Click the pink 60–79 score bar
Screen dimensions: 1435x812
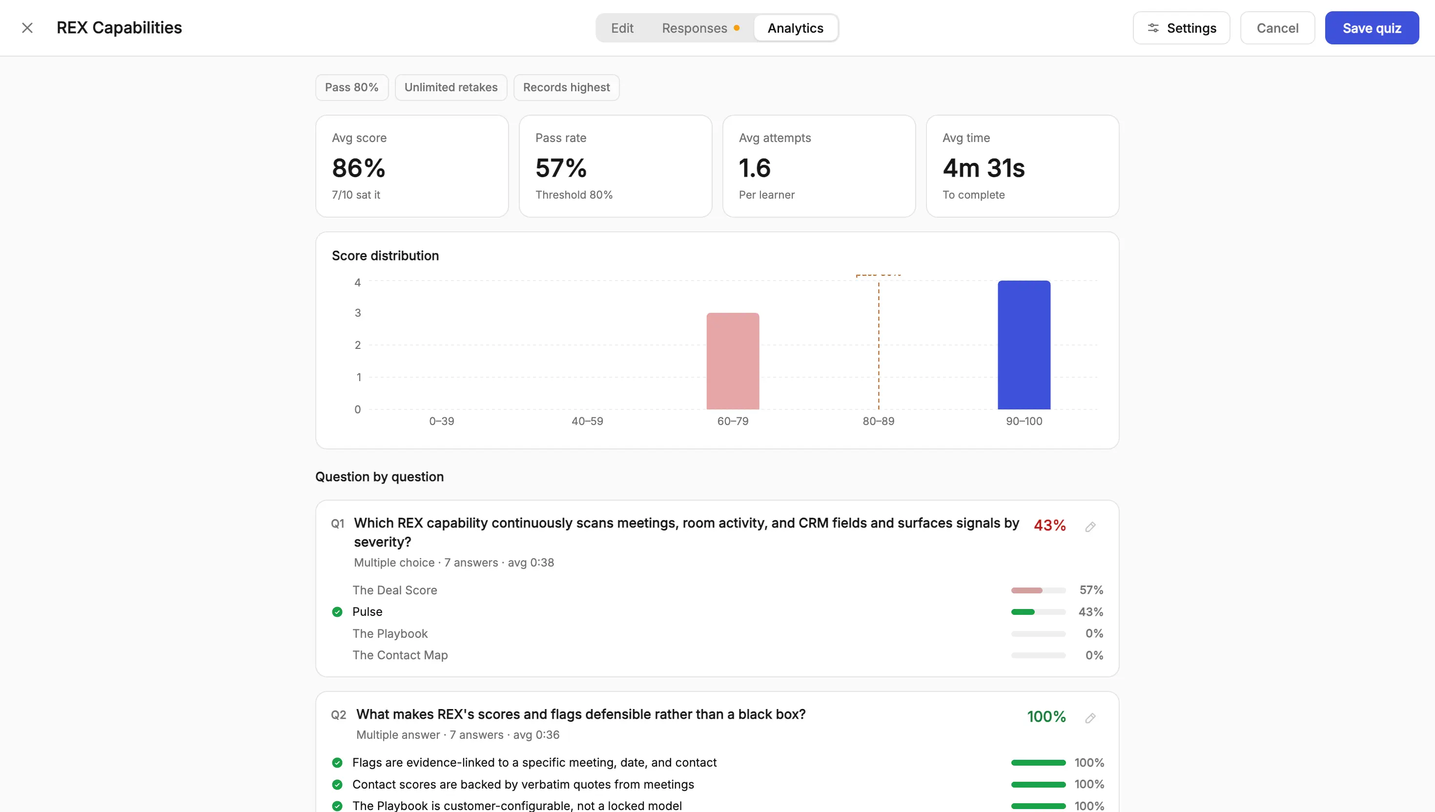733,361
